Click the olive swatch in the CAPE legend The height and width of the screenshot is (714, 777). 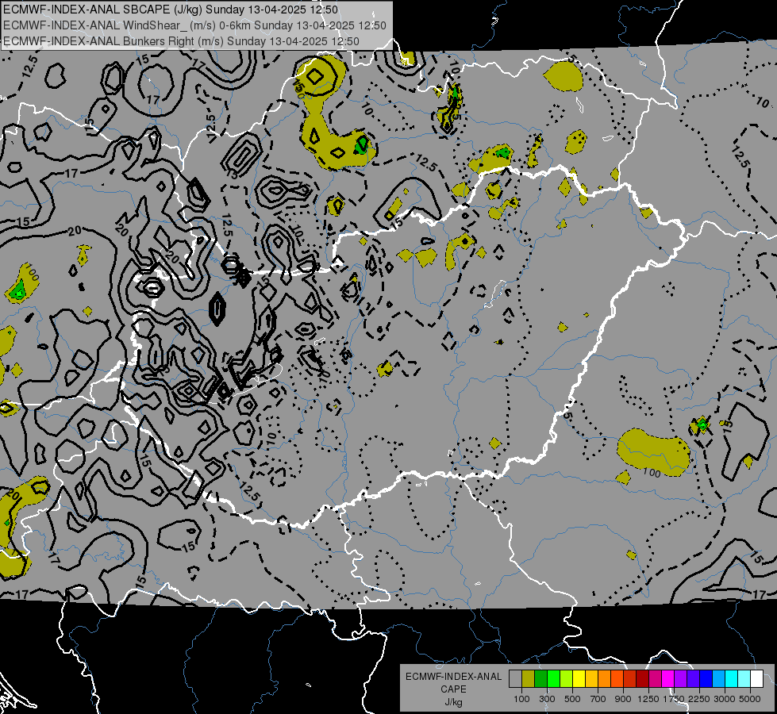(x=529, y=678)
